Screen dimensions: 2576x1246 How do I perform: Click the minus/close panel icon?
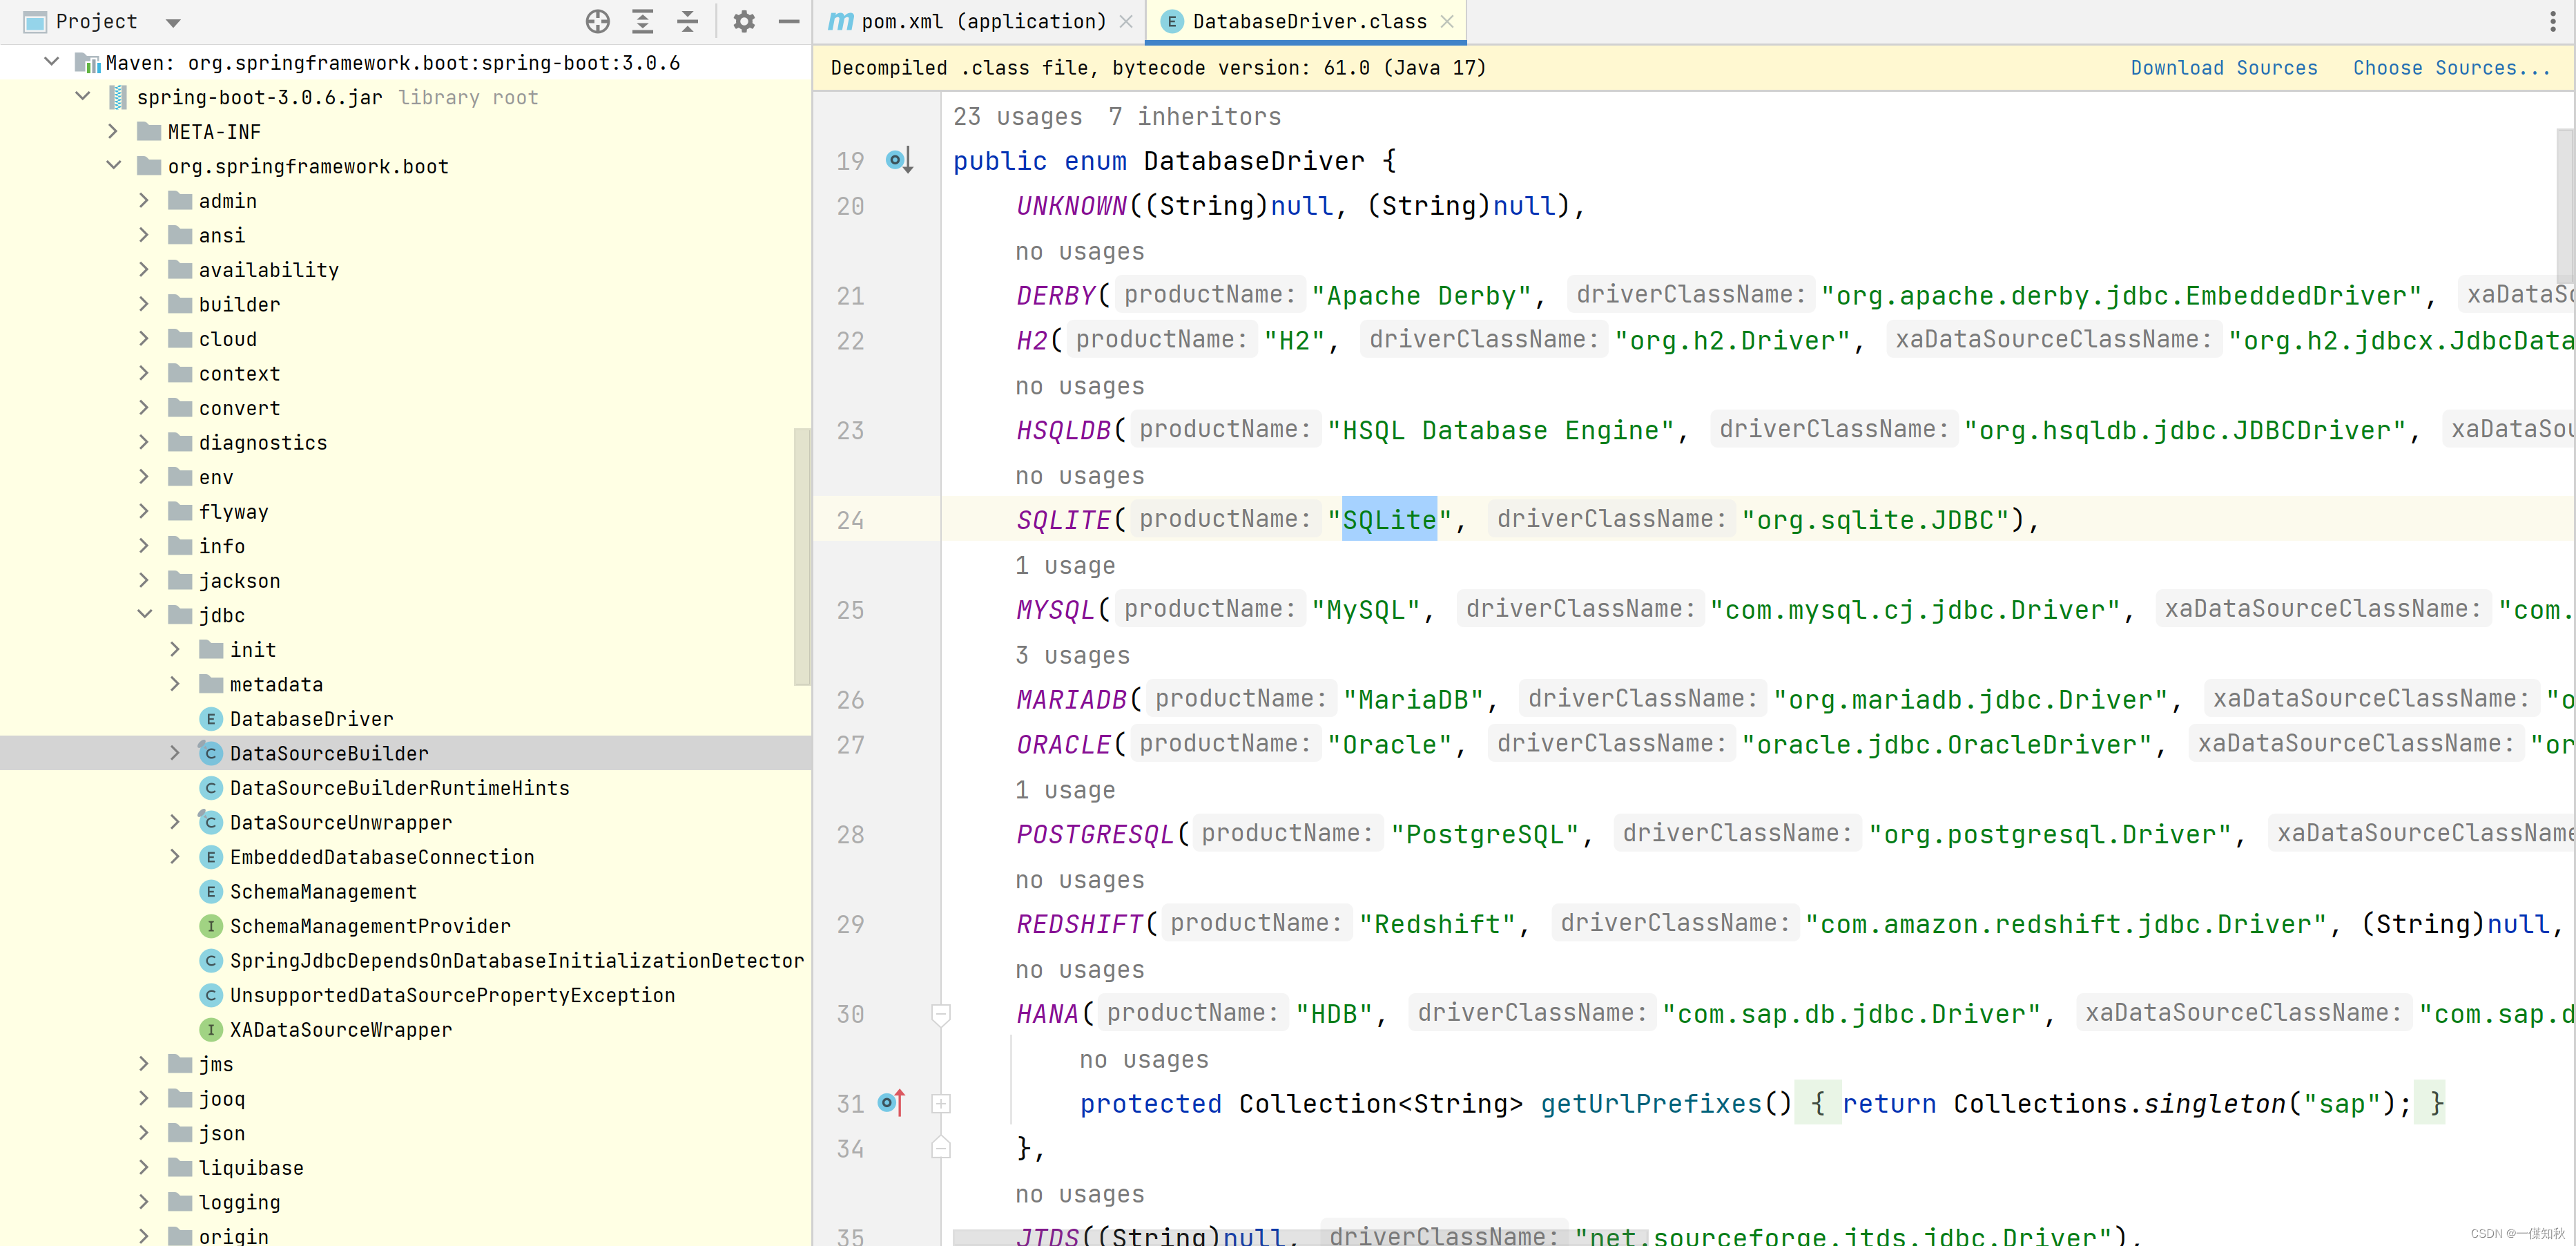pos(788,21)
